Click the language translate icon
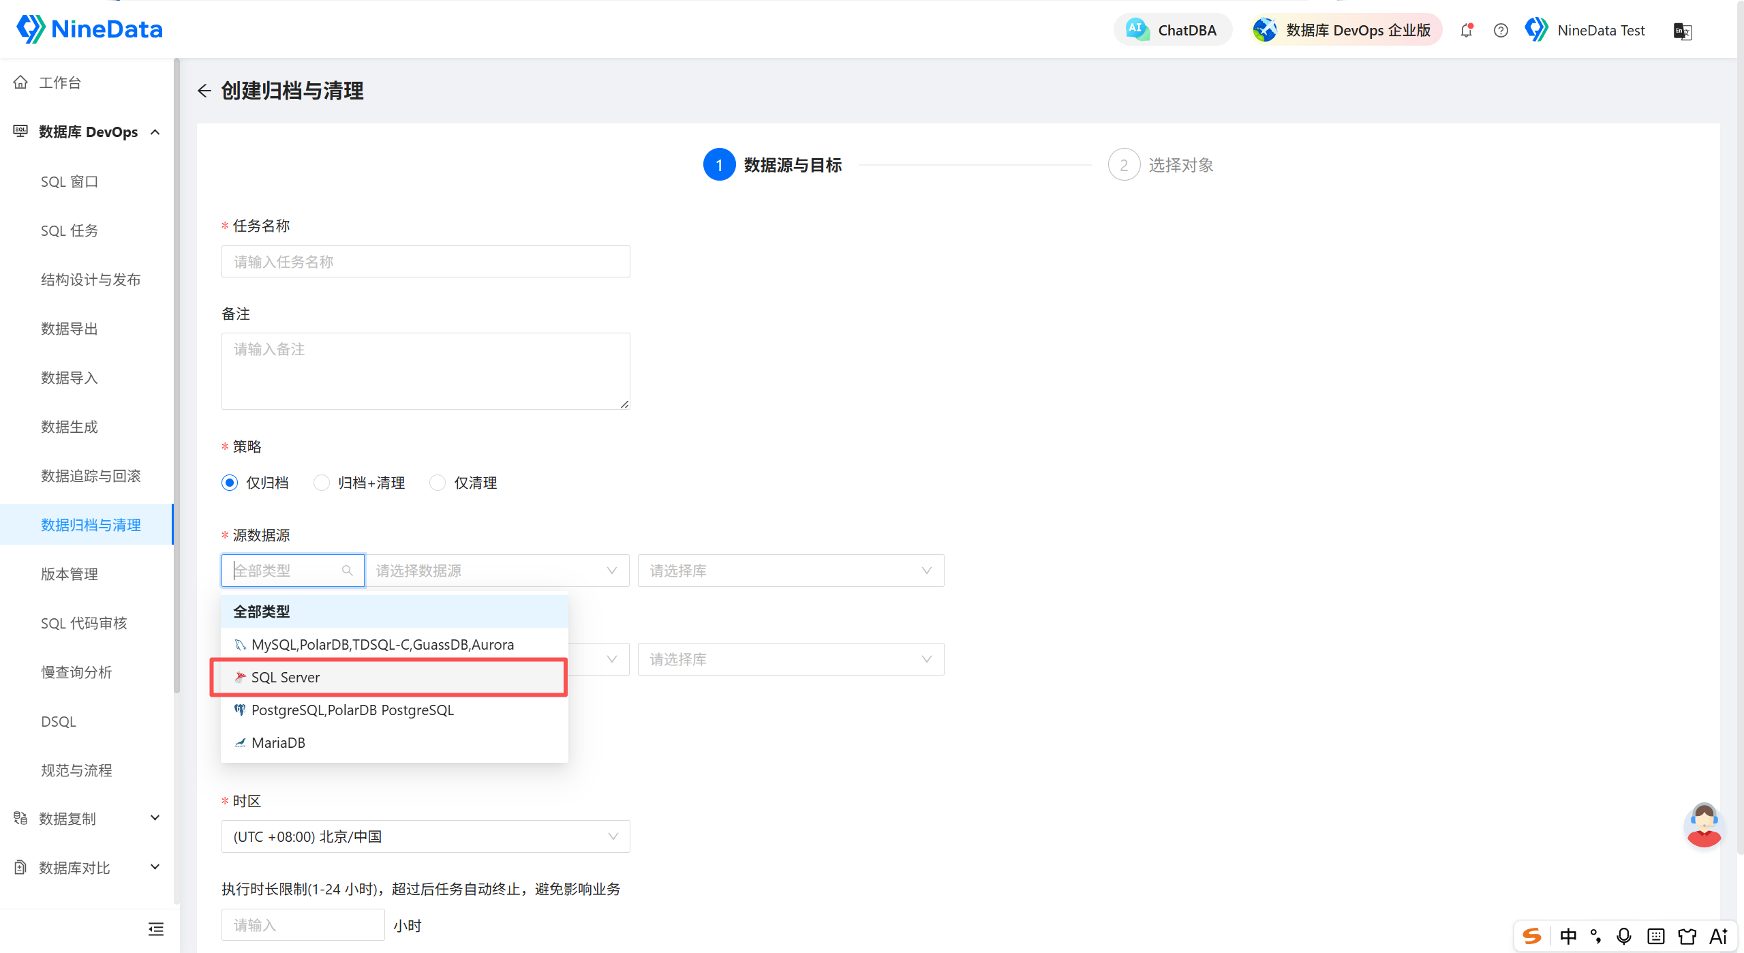The image size is (1744, 953). (1683, 31)
